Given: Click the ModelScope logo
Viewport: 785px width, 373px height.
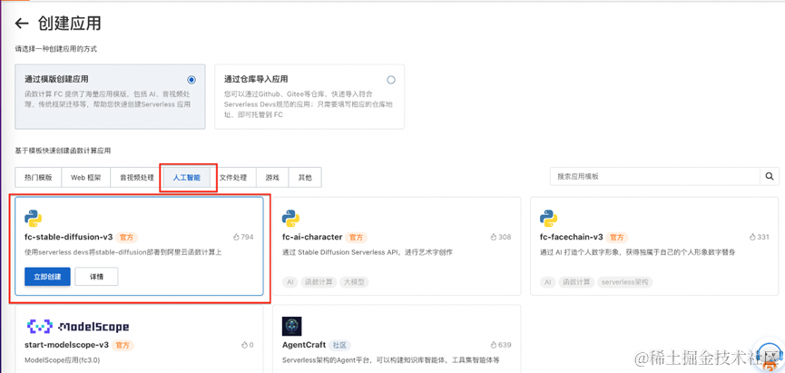Looking at the screenshot, I should [78, 327].
